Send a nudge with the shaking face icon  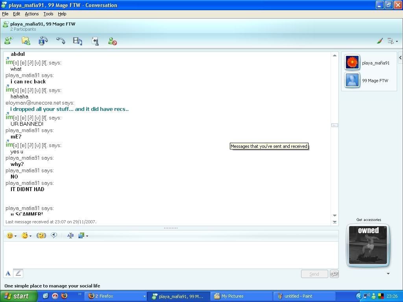coord(41,236)
